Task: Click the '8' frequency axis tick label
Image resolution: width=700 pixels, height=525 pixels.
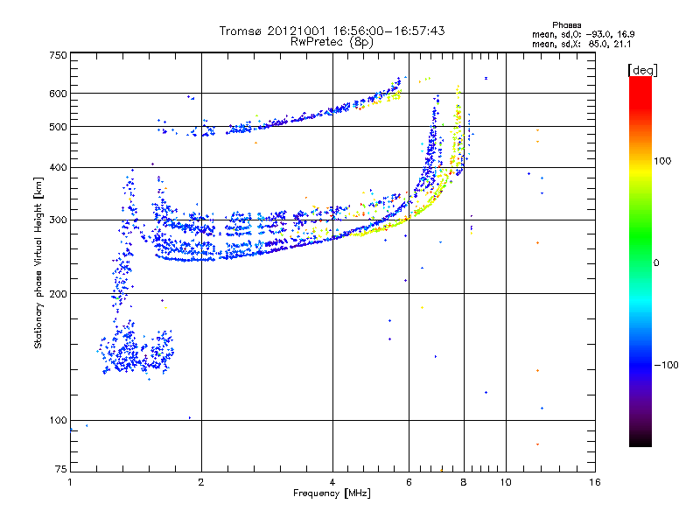Action: [x=464, y=482]
